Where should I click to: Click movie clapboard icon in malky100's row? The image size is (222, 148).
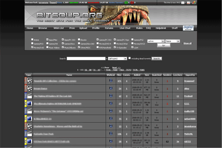[x=30, y=111]
